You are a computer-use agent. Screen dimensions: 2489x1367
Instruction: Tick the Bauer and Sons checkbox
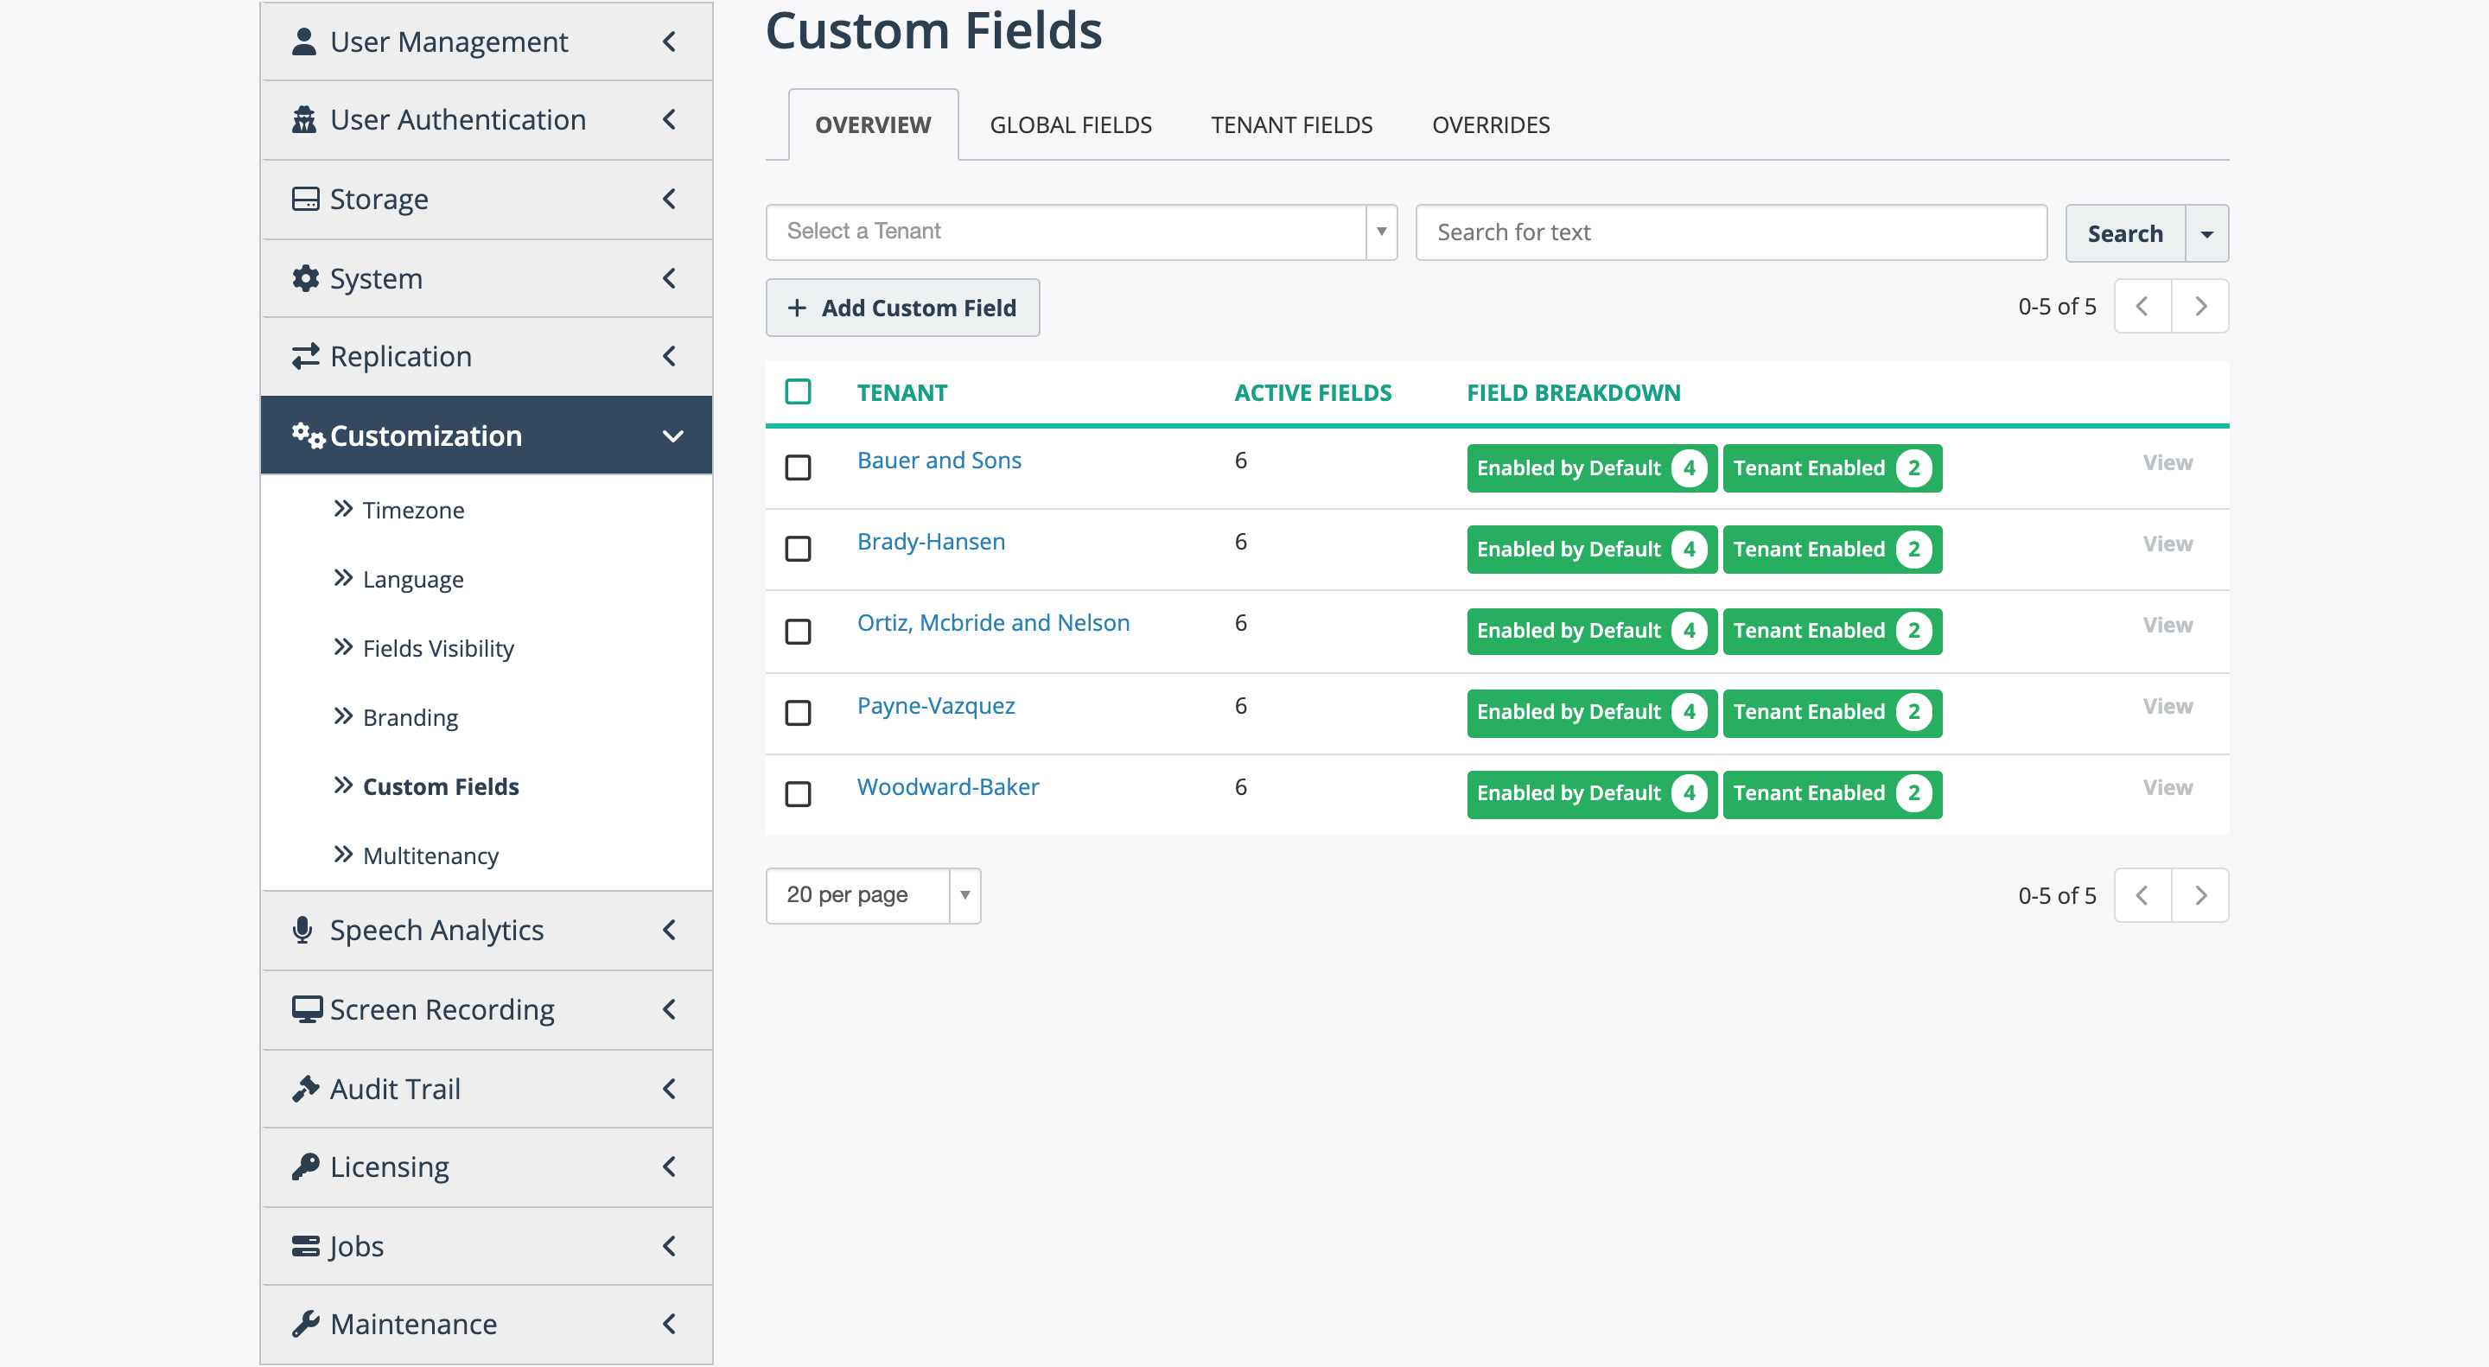pos(798,467)
